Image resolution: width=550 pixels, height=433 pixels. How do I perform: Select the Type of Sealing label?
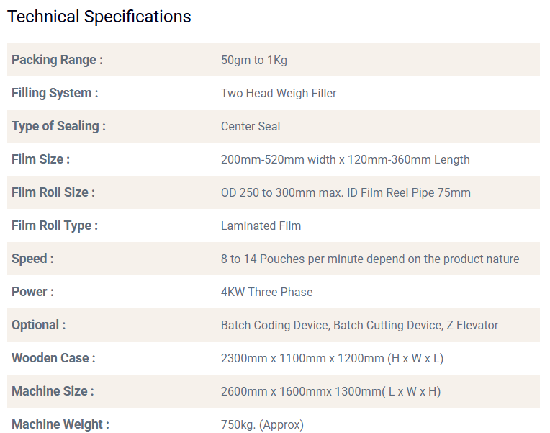[58, 126]
